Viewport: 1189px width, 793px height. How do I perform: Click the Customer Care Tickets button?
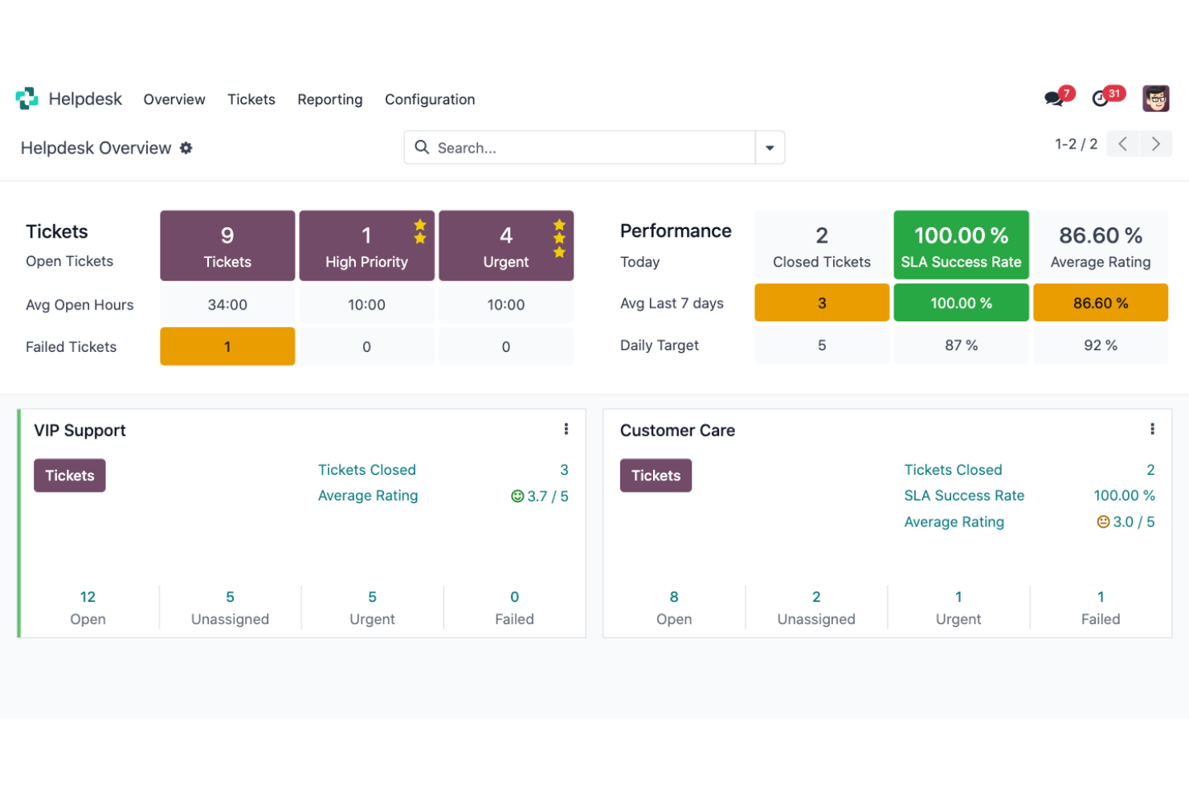(x=656, y=476)
